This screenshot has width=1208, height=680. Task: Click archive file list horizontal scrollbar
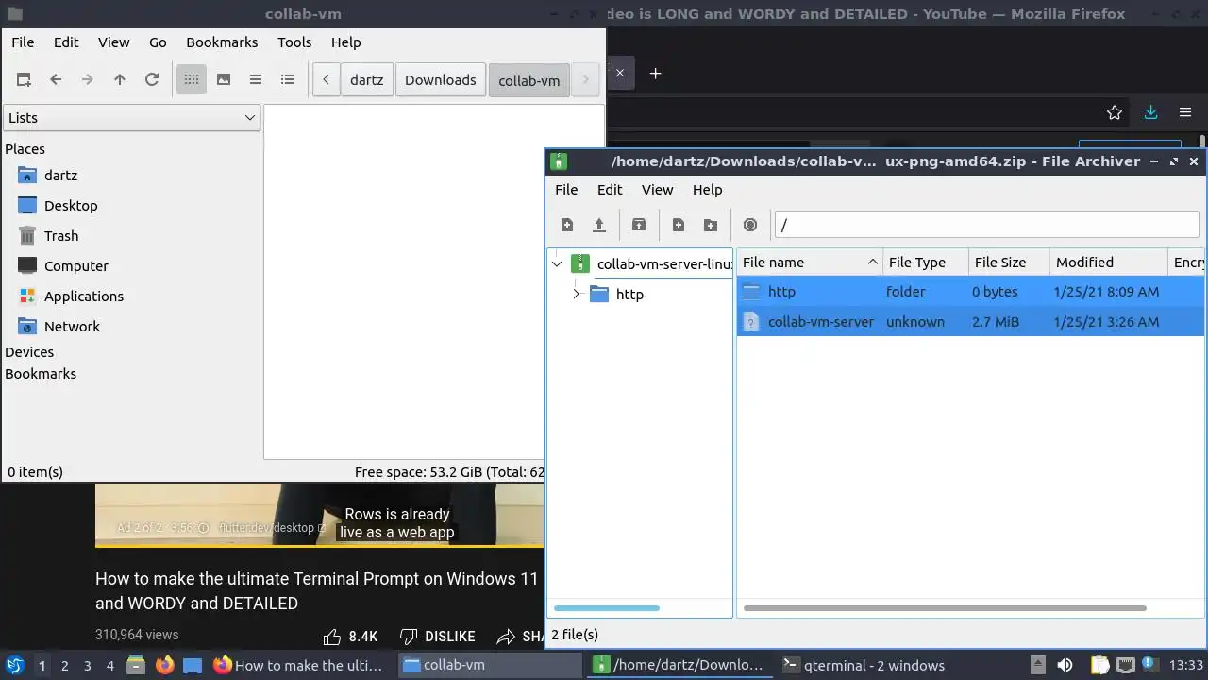(945, 608)
